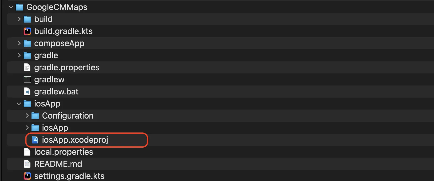Expand the Configuration folder
Screen dimensions: 434x181
click(x=27, y=115)
